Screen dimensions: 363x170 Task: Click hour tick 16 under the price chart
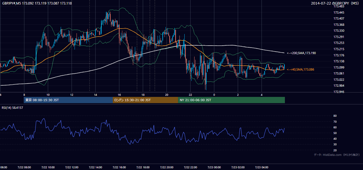pyautogui.click(x=119, y=95)
